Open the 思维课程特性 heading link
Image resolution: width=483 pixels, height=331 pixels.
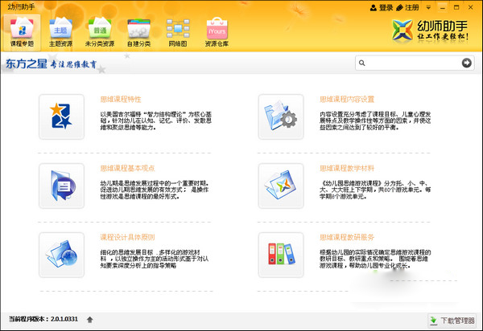(122, 100)
